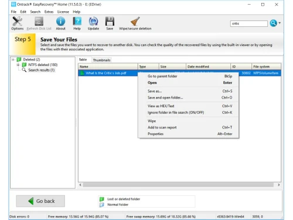The image size is (293, 220).
Task: Sort by the ID column header
Action: pos(241,66)
